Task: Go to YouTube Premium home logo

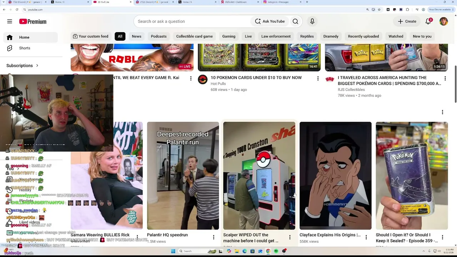Action: click(x=33, y=21)
